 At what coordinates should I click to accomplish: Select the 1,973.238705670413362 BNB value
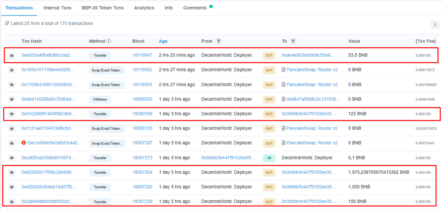pos(379,172)
